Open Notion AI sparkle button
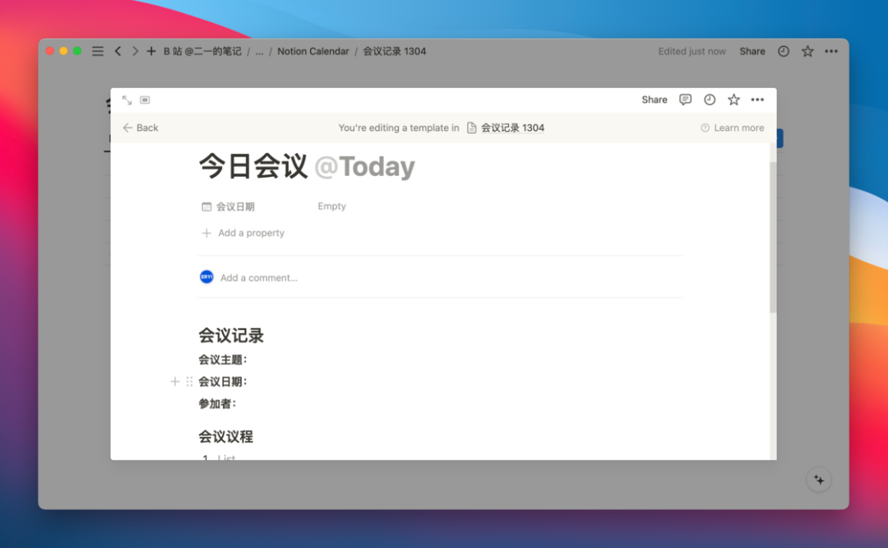Image resolution: width=888 pixels, height=548 pixels. coord(819,480)
